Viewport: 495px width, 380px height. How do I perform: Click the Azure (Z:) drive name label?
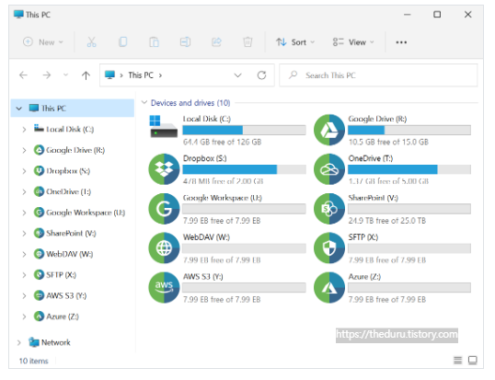364,276
